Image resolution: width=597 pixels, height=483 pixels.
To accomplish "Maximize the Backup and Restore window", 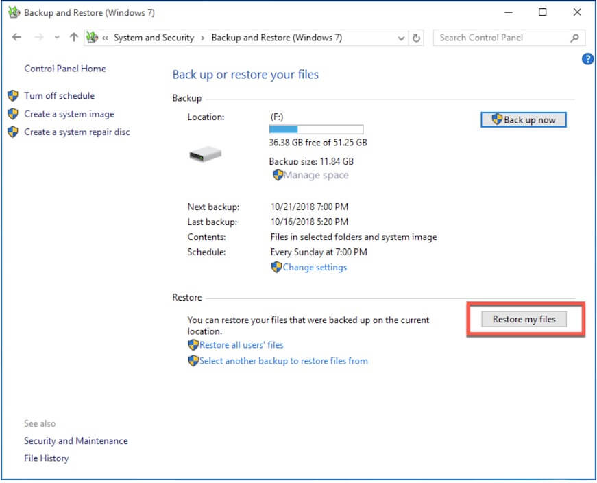I will click(543, 12).
